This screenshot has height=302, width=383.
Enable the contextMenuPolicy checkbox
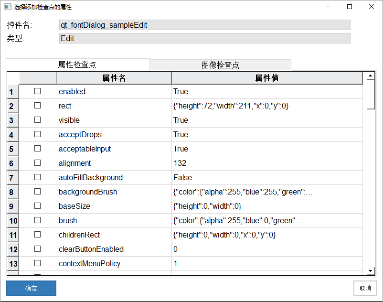click(37, 263)
